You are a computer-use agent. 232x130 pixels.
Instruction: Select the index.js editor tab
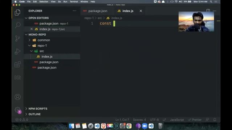pos(128,11)
